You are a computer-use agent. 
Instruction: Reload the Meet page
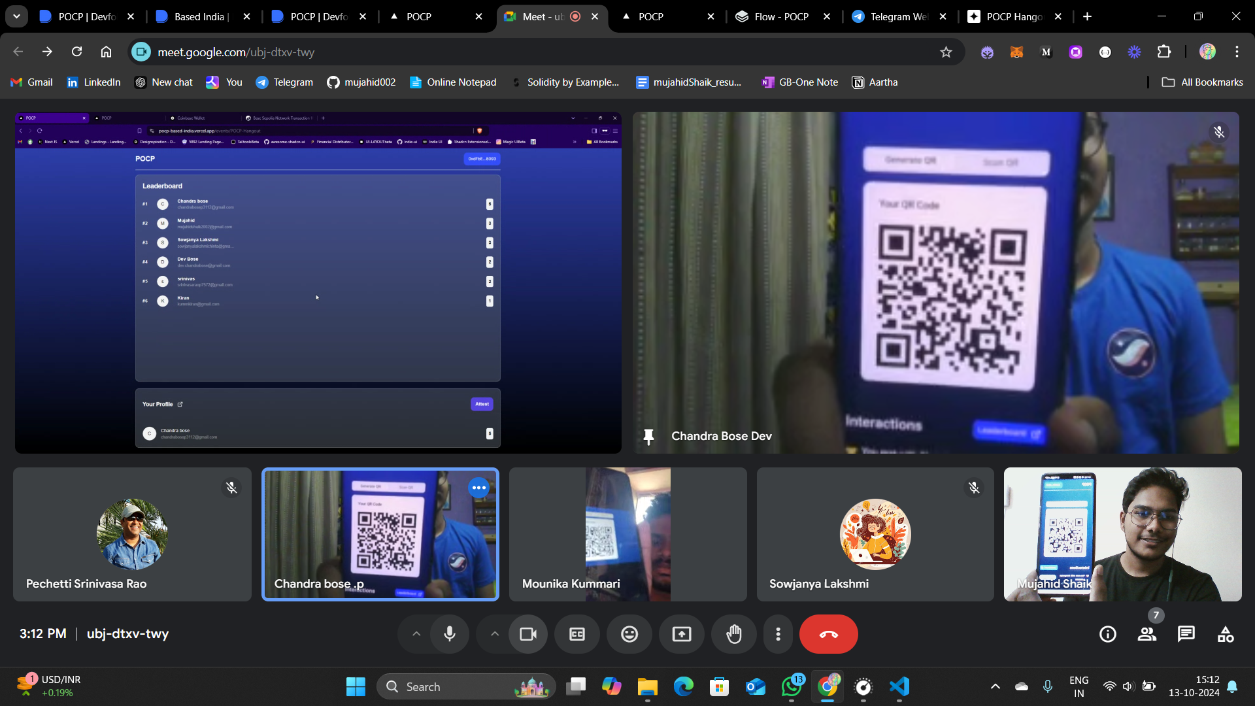76,52
